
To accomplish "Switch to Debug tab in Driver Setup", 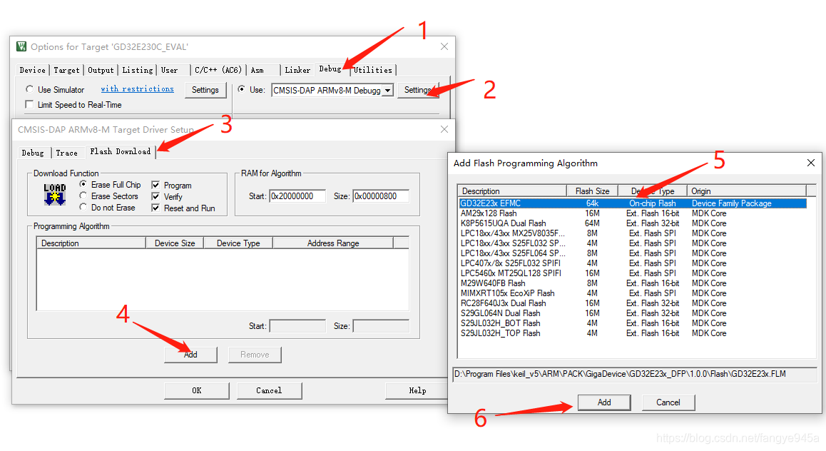I will [x=33, y=153].
